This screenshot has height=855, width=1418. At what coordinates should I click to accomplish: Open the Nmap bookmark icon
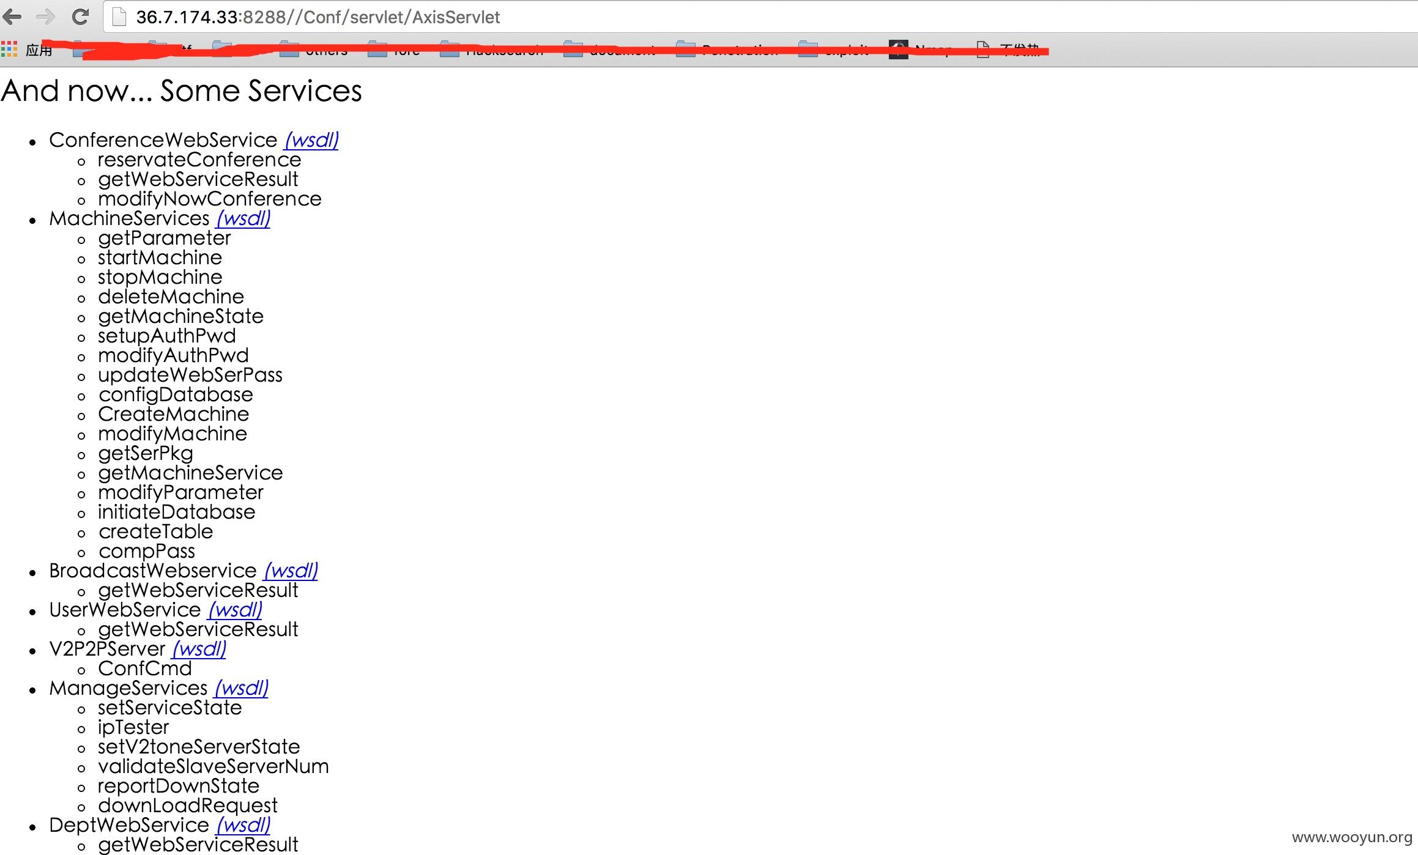[x=898, y=49]
